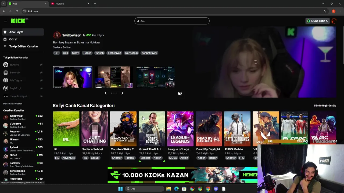Select the funny tag

click(x=75, y=53)
